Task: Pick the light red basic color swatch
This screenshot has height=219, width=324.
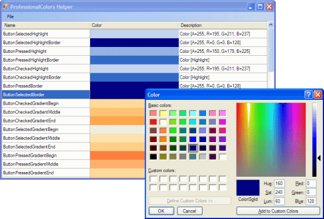Action: [x=153, y=113]
